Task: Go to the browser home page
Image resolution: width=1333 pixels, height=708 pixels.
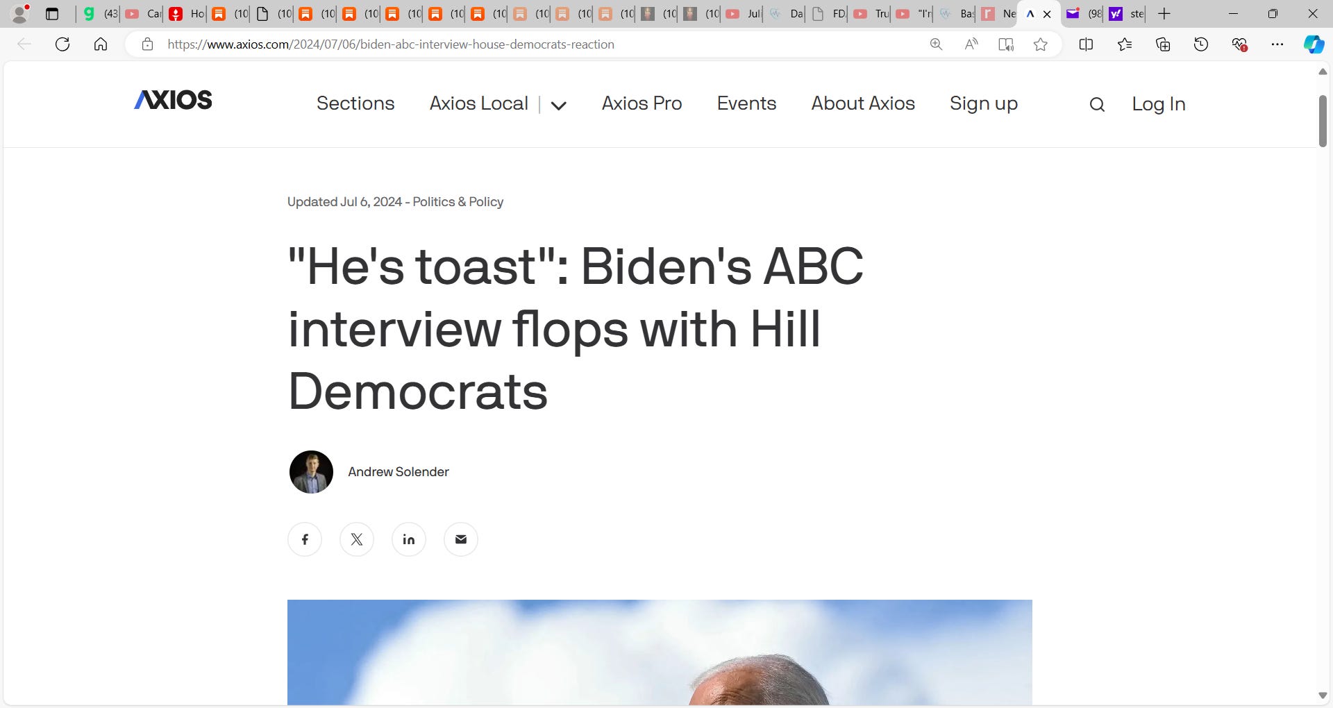Action: (101, 44)
